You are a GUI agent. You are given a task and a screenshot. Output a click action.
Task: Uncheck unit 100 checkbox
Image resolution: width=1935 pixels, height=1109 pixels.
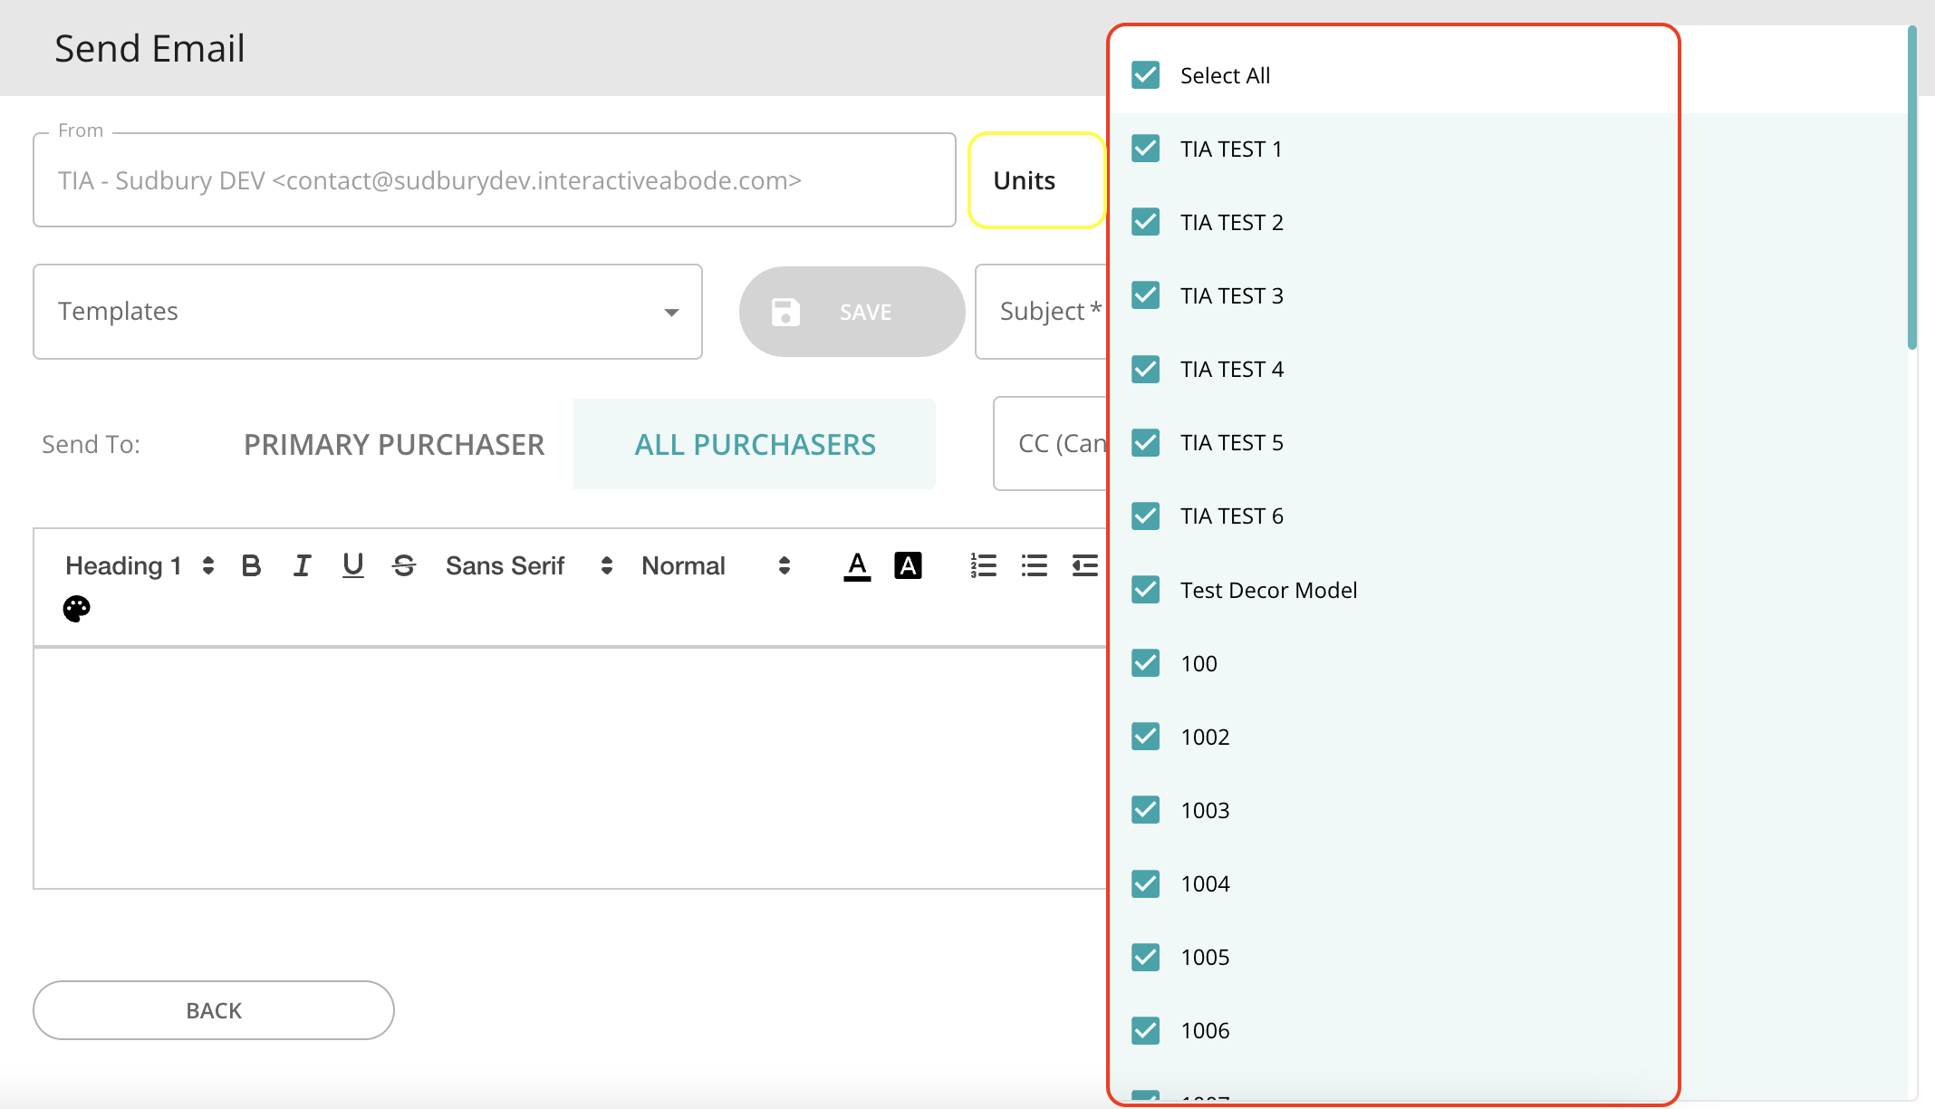1146,663
